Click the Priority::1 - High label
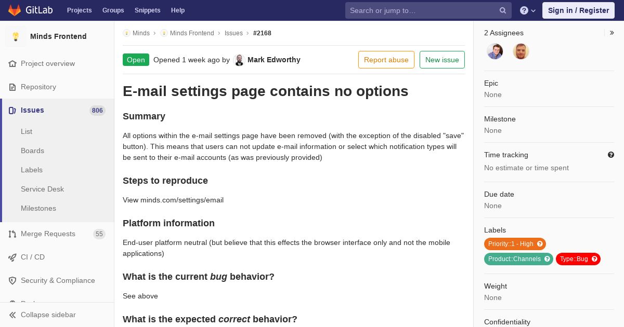Screen dimensions: 624x327 coord(515,244)
